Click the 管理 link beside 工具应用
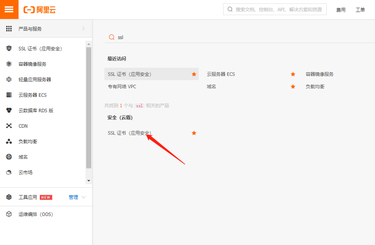The width and height of the screenshot is (375, 245). 73,197
